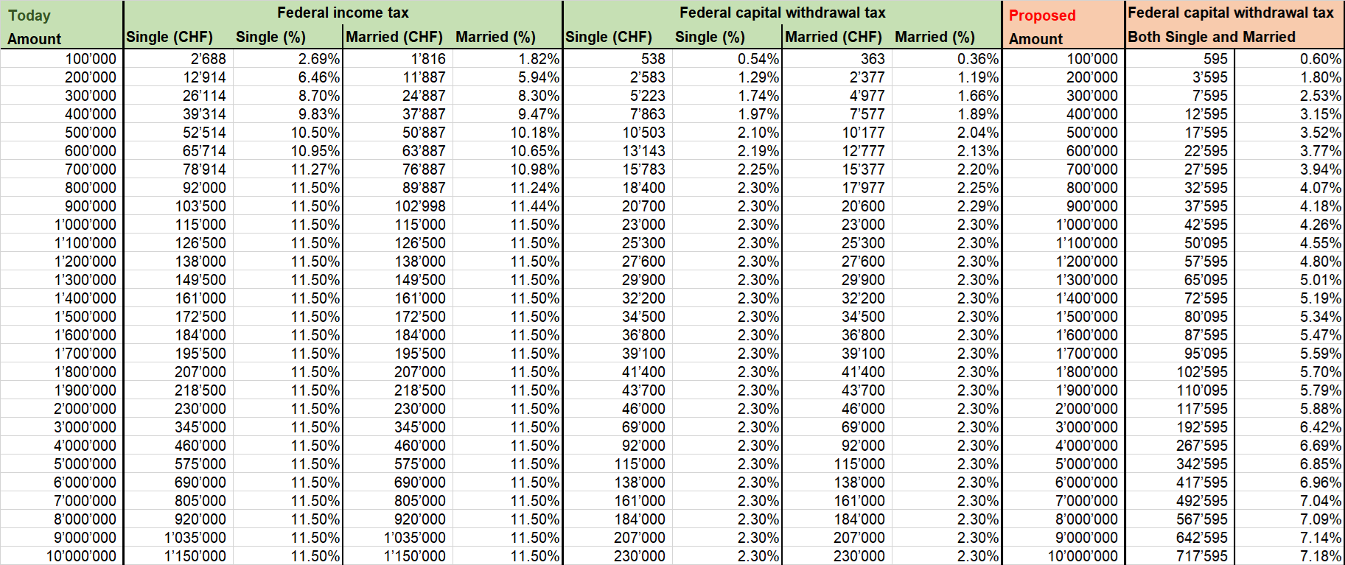The image size is (1345, 565).
Task: Click the 9.83% cell
Action: click(x=288, y=114)
